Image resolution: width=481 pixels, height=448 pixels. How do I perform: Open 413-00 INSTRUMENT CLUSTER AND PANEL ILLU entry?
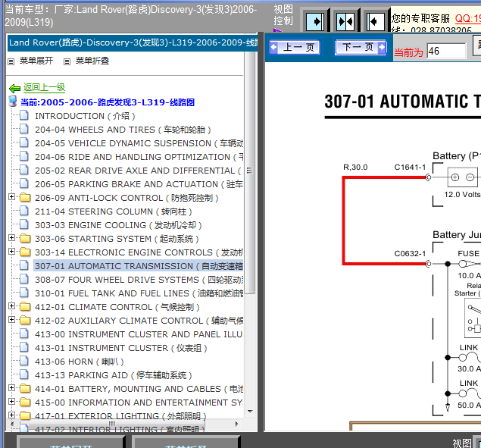[139, 334]
